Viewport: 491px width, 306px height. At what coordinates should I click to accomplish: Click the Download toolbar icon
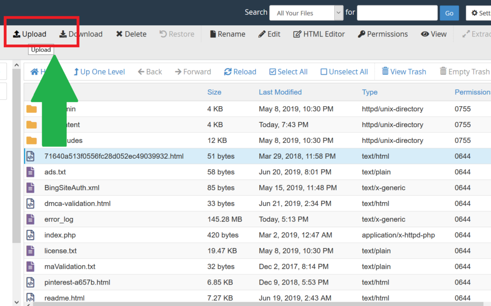coord(63,34)
